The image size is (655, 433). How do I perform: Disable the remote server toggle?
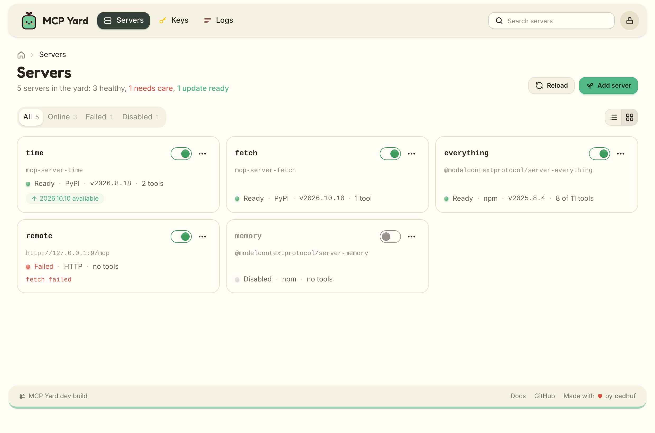pyautogui.click(x=181, y=236)
